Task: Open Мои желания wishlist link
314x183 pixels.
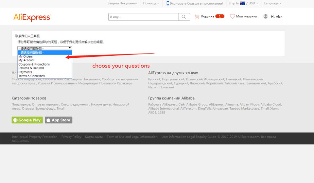Action: [x=247, y=16]
